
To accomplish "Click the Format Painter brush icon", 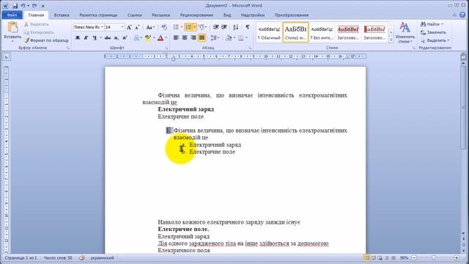I will pyautogui.click(x=26, y=40).
